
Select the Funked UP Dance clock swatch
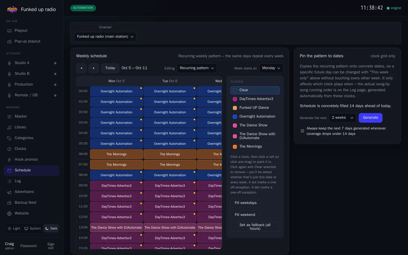point(235,108)
